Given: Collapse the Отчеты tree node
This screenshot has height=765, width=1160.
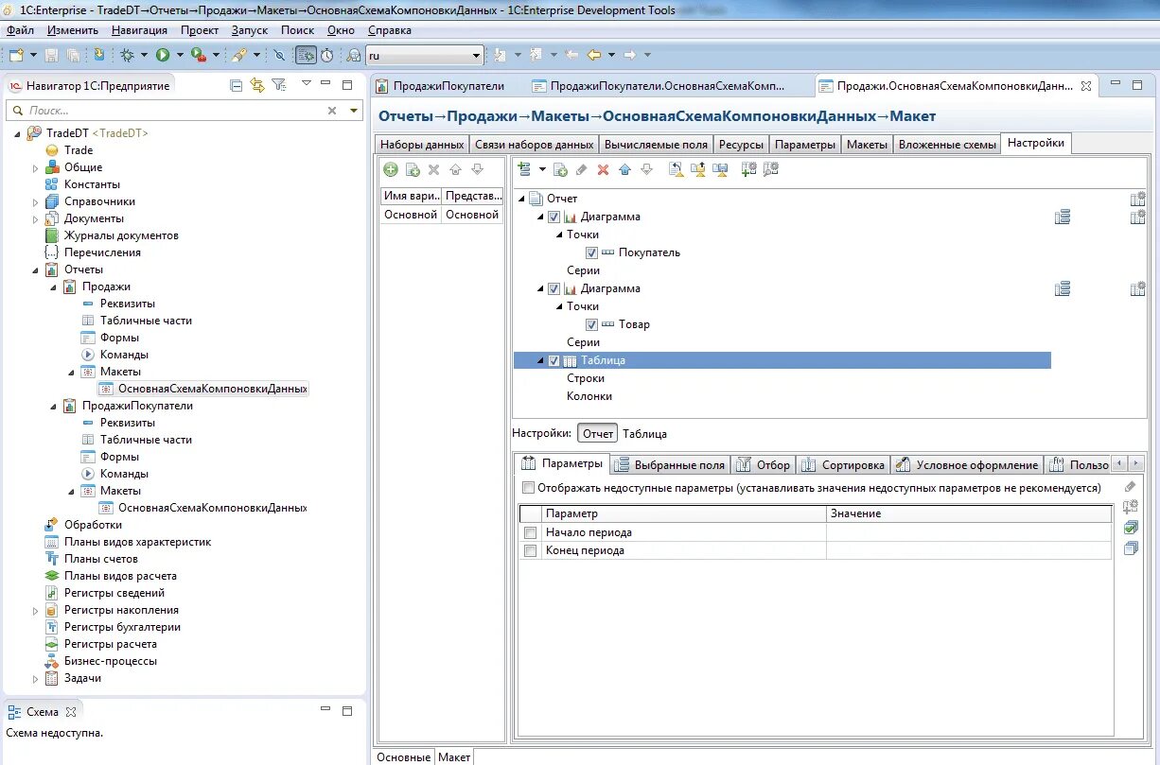Looking at the screenshot, I should pyautogui.click(x=36, y=269).
